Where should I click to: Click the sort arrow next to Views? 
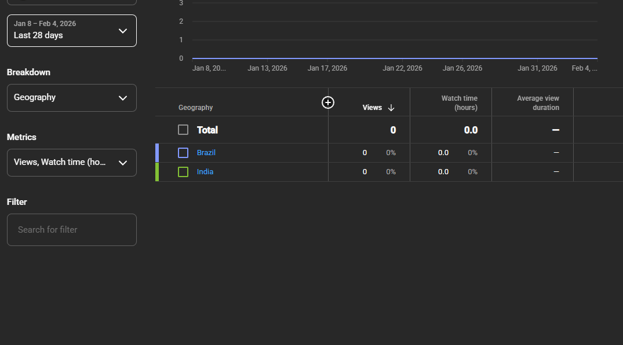(x=391, y=108)
